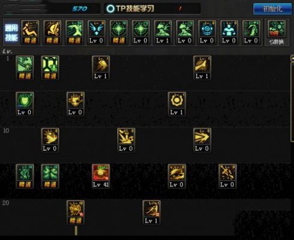Click the green sword skill in the first tree row

tap(25, 68)
